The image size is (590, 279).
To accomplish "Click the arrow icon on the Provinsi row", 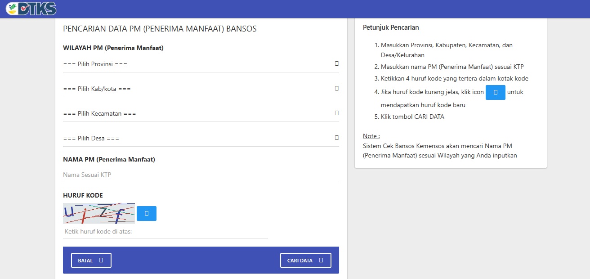I will point(336,63).
